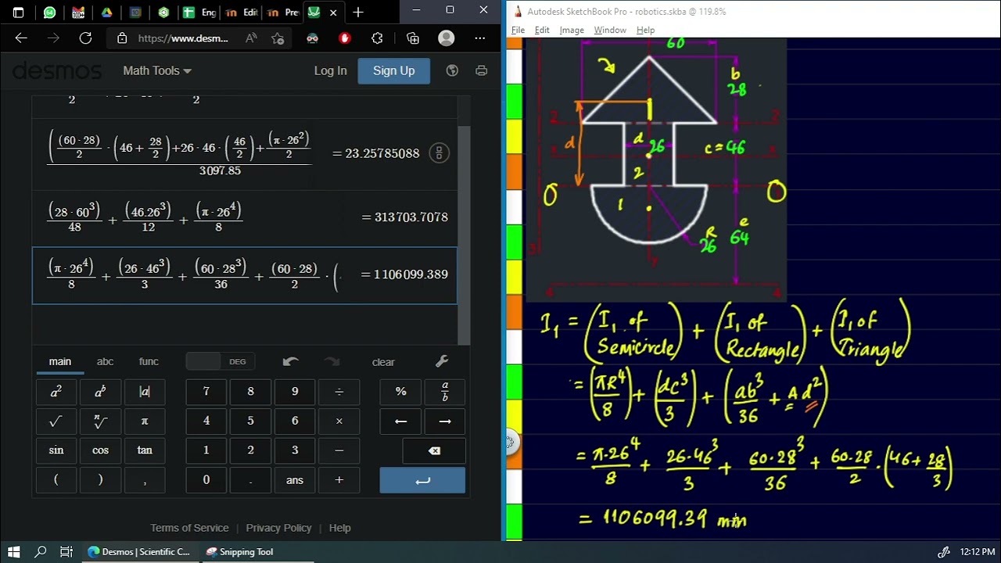Click the Log In link
1001x563 pixels.
click(330, 70)
